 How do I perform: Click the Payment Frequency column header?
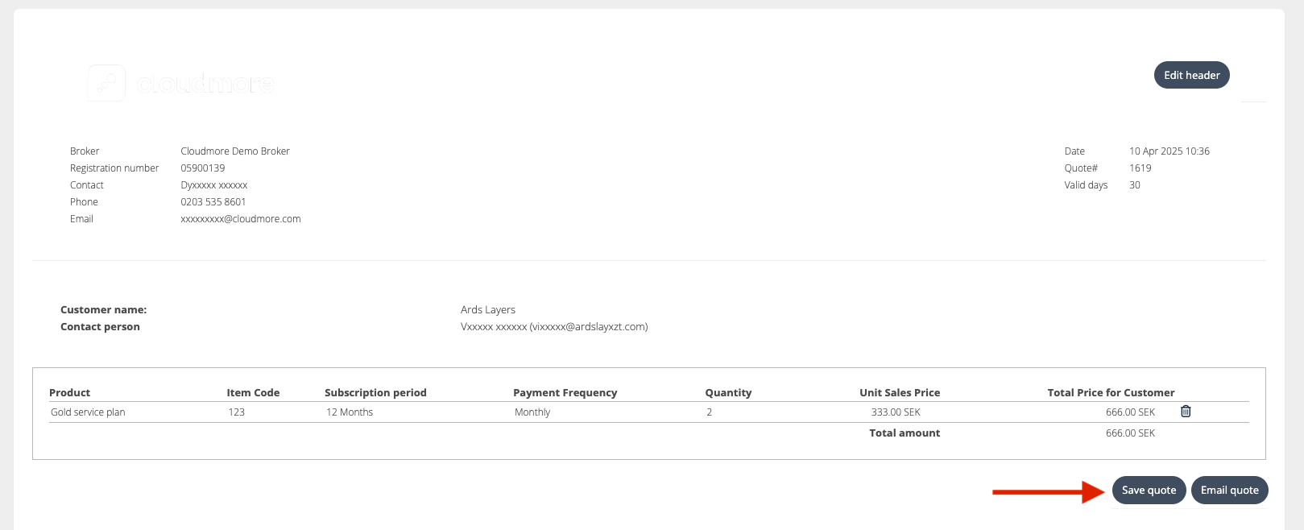coord(565,393)
